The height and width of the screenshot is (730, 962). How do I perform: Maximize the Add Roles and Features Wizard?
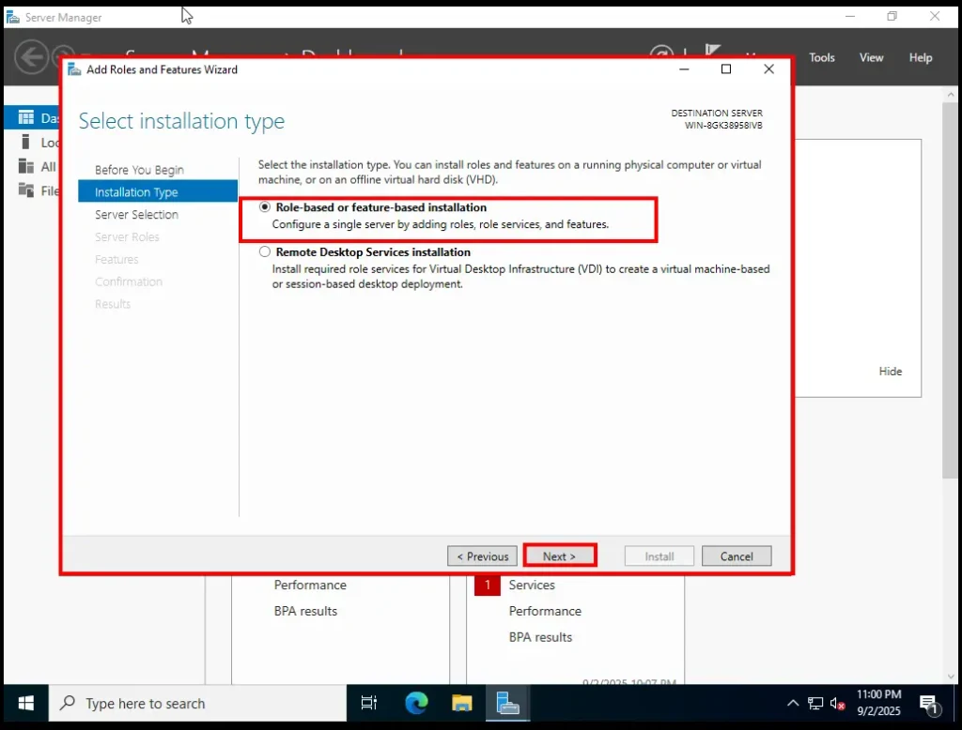[x=726, y=68]
